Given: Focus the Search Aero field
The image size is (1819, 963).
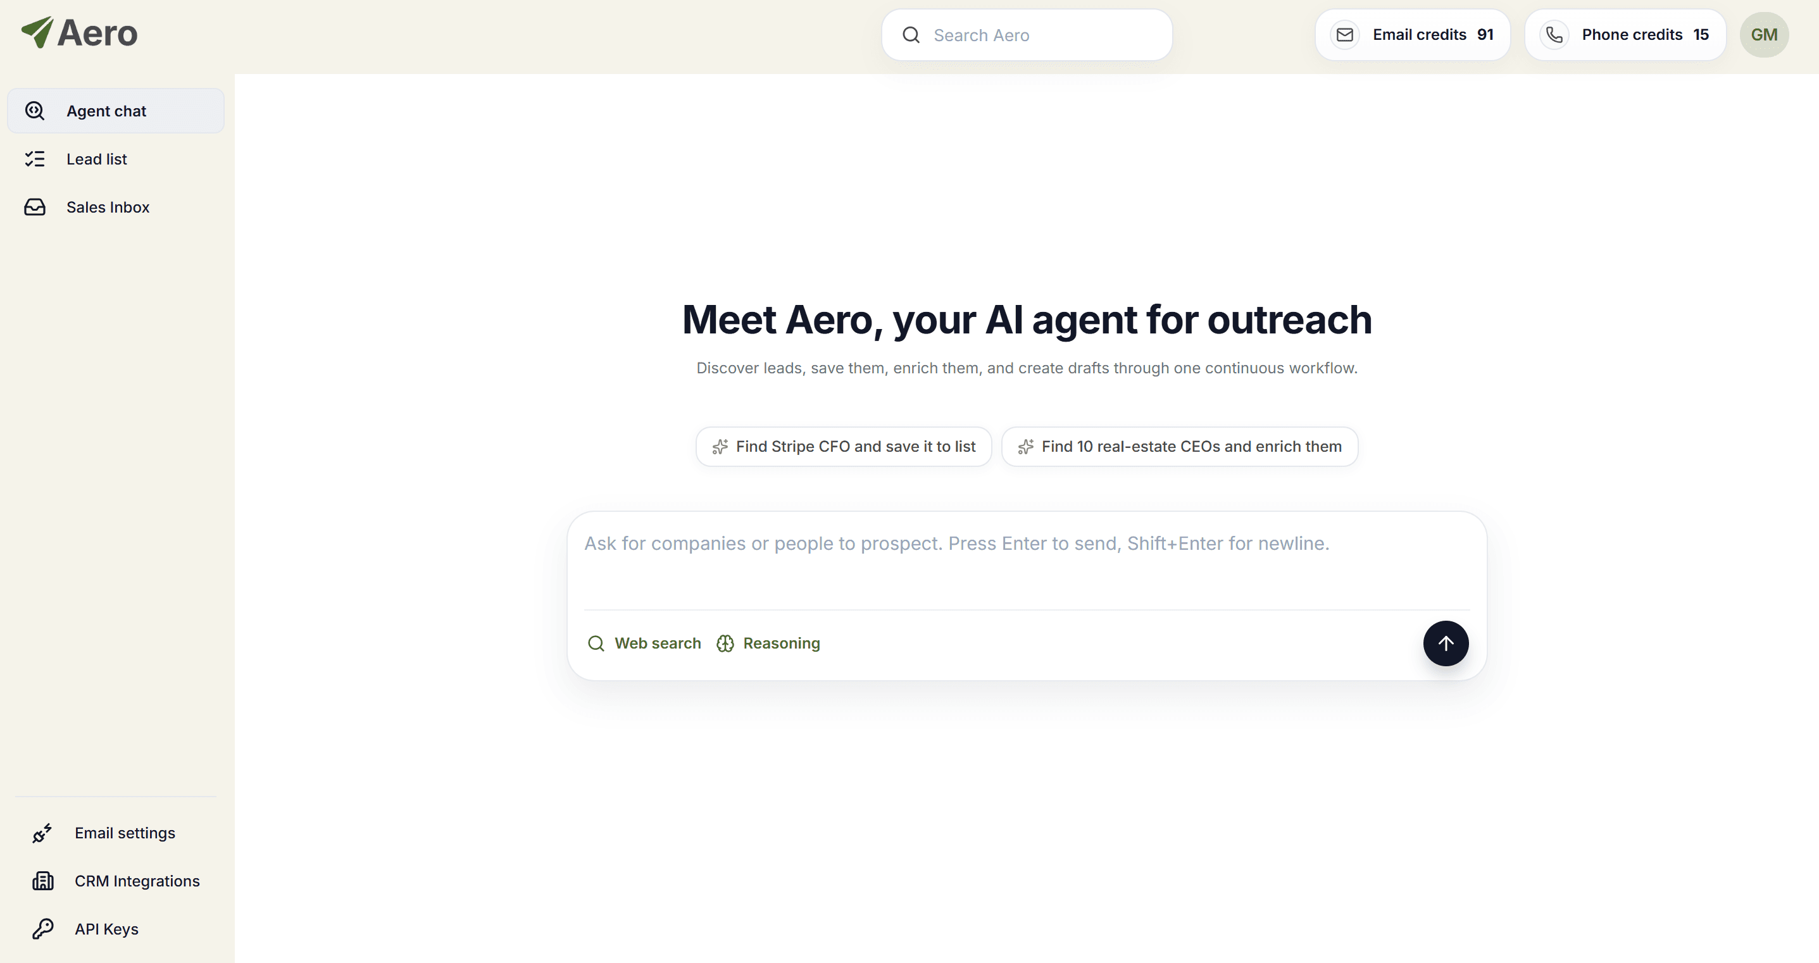Looking at the screenshot, I should pos(1027,35).
